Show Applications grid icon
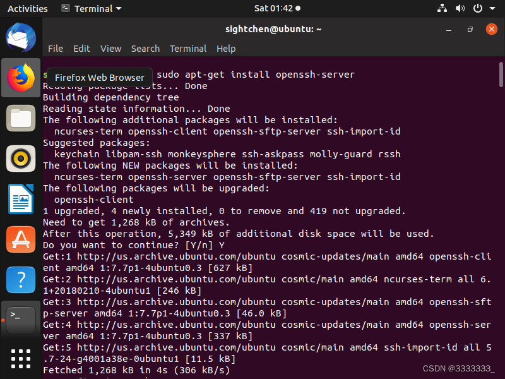The width and height of the screenshot is (505, 379). [x=21, y=359]
